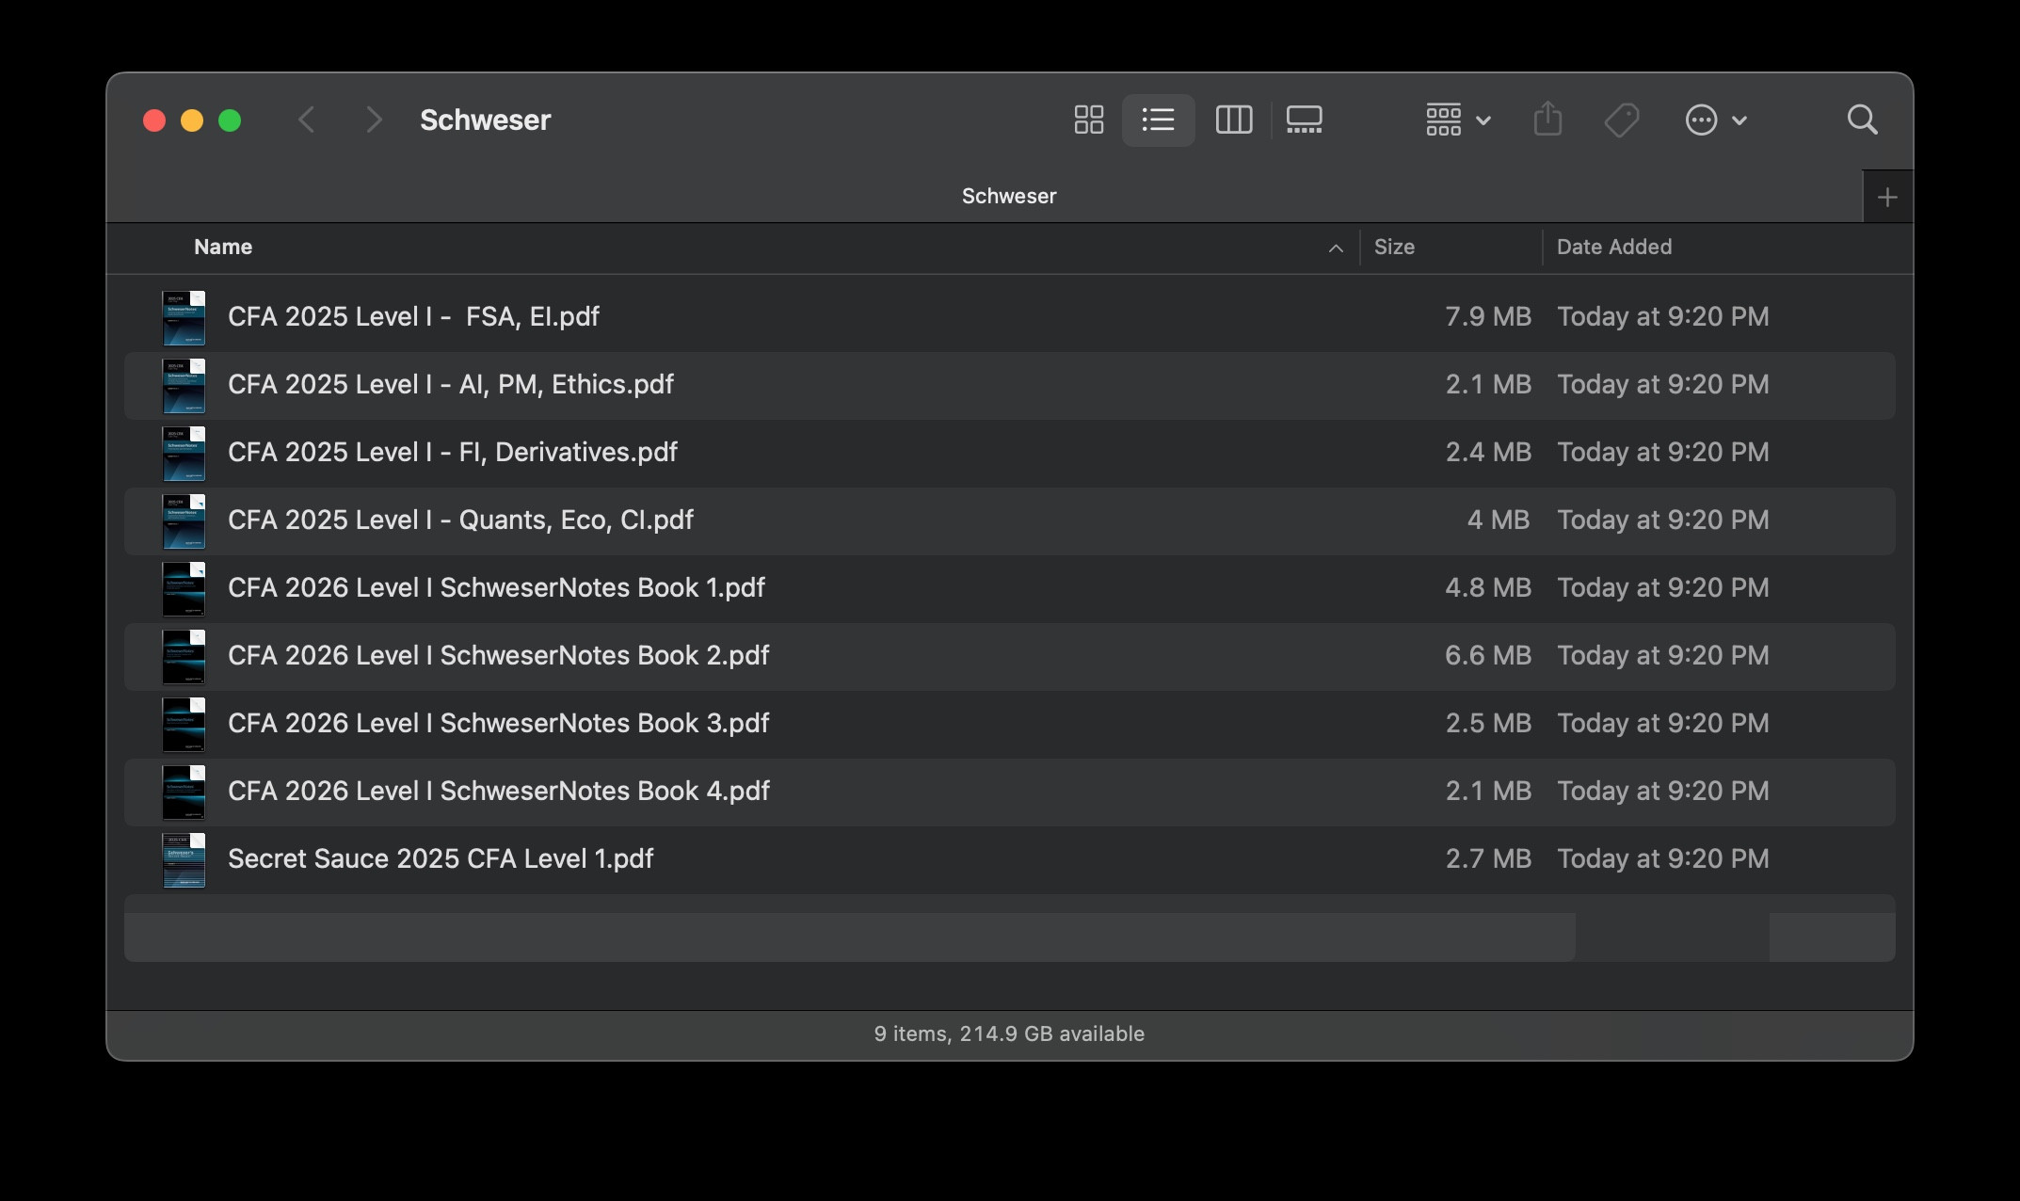Click SchweserNotes Book 3.pdf file icon
2020x1201 pixels.
(x=184, y=724)
